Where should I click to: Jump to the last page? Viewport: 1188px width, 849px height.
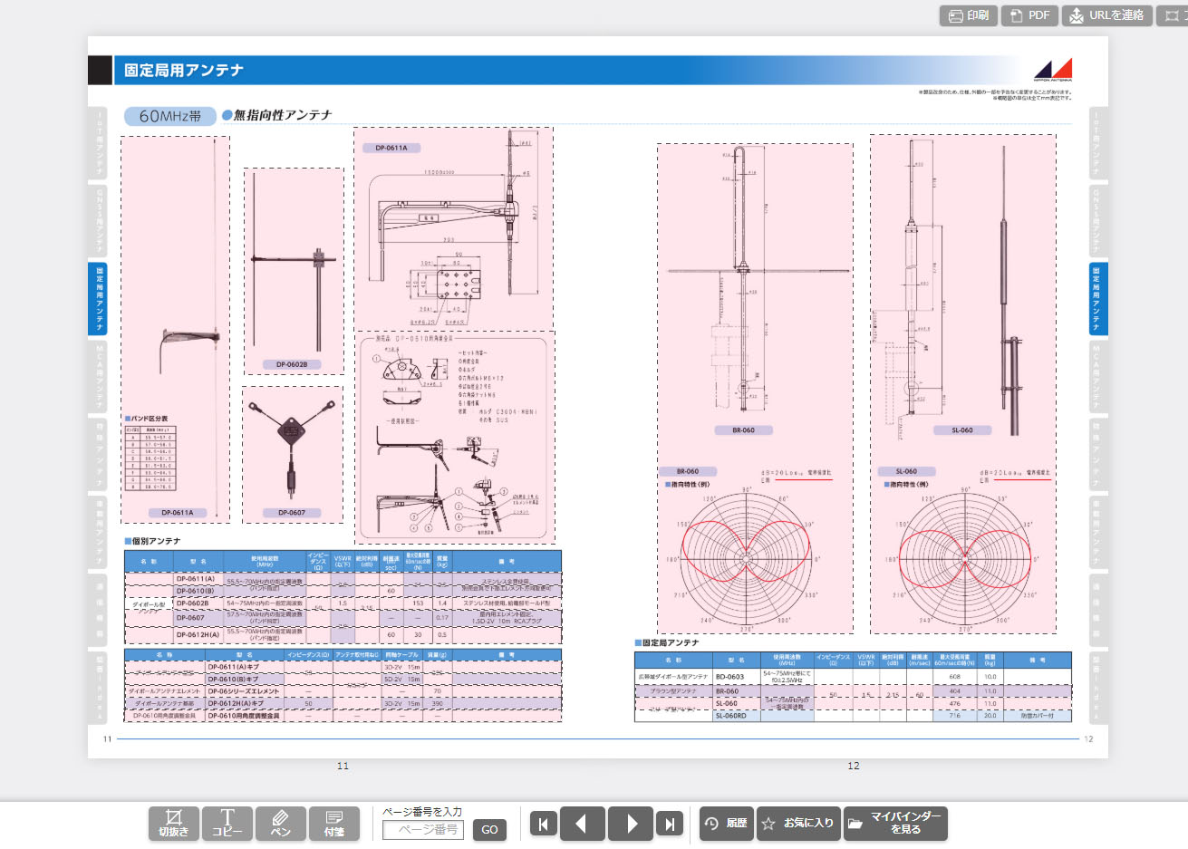coord(670,824)
